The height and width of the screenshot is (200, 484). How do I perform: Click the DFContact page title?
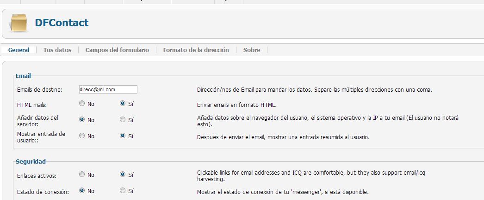tap(62, 23)
